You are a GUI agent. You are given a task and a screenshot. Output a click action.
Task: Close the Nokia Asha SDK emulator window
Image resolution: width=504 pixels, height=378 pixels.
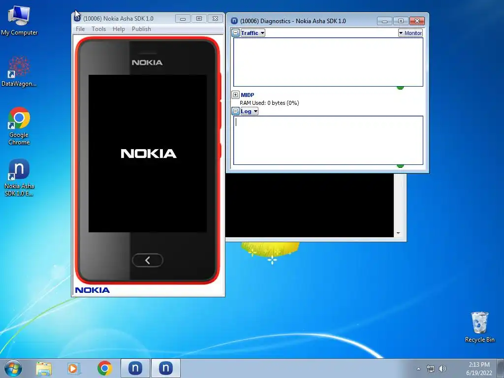coord(215,19)
